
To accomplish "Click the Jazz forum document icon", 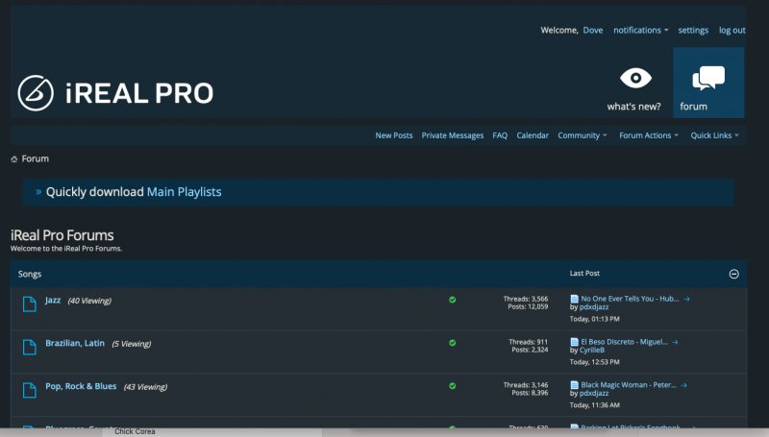I will pyautogui.click(x=30, y=303).
